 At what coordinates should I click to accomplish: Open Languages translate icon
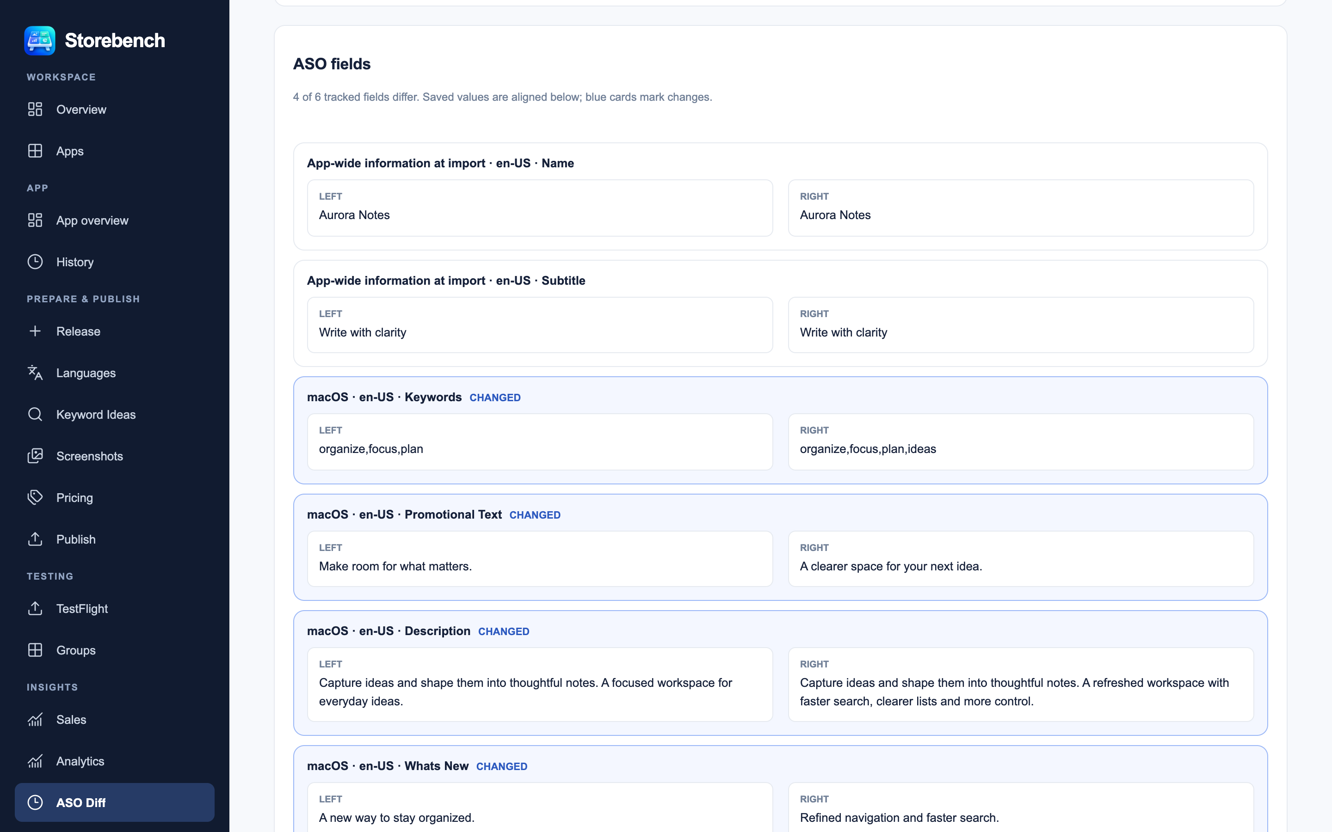click(x=35, y=373)
